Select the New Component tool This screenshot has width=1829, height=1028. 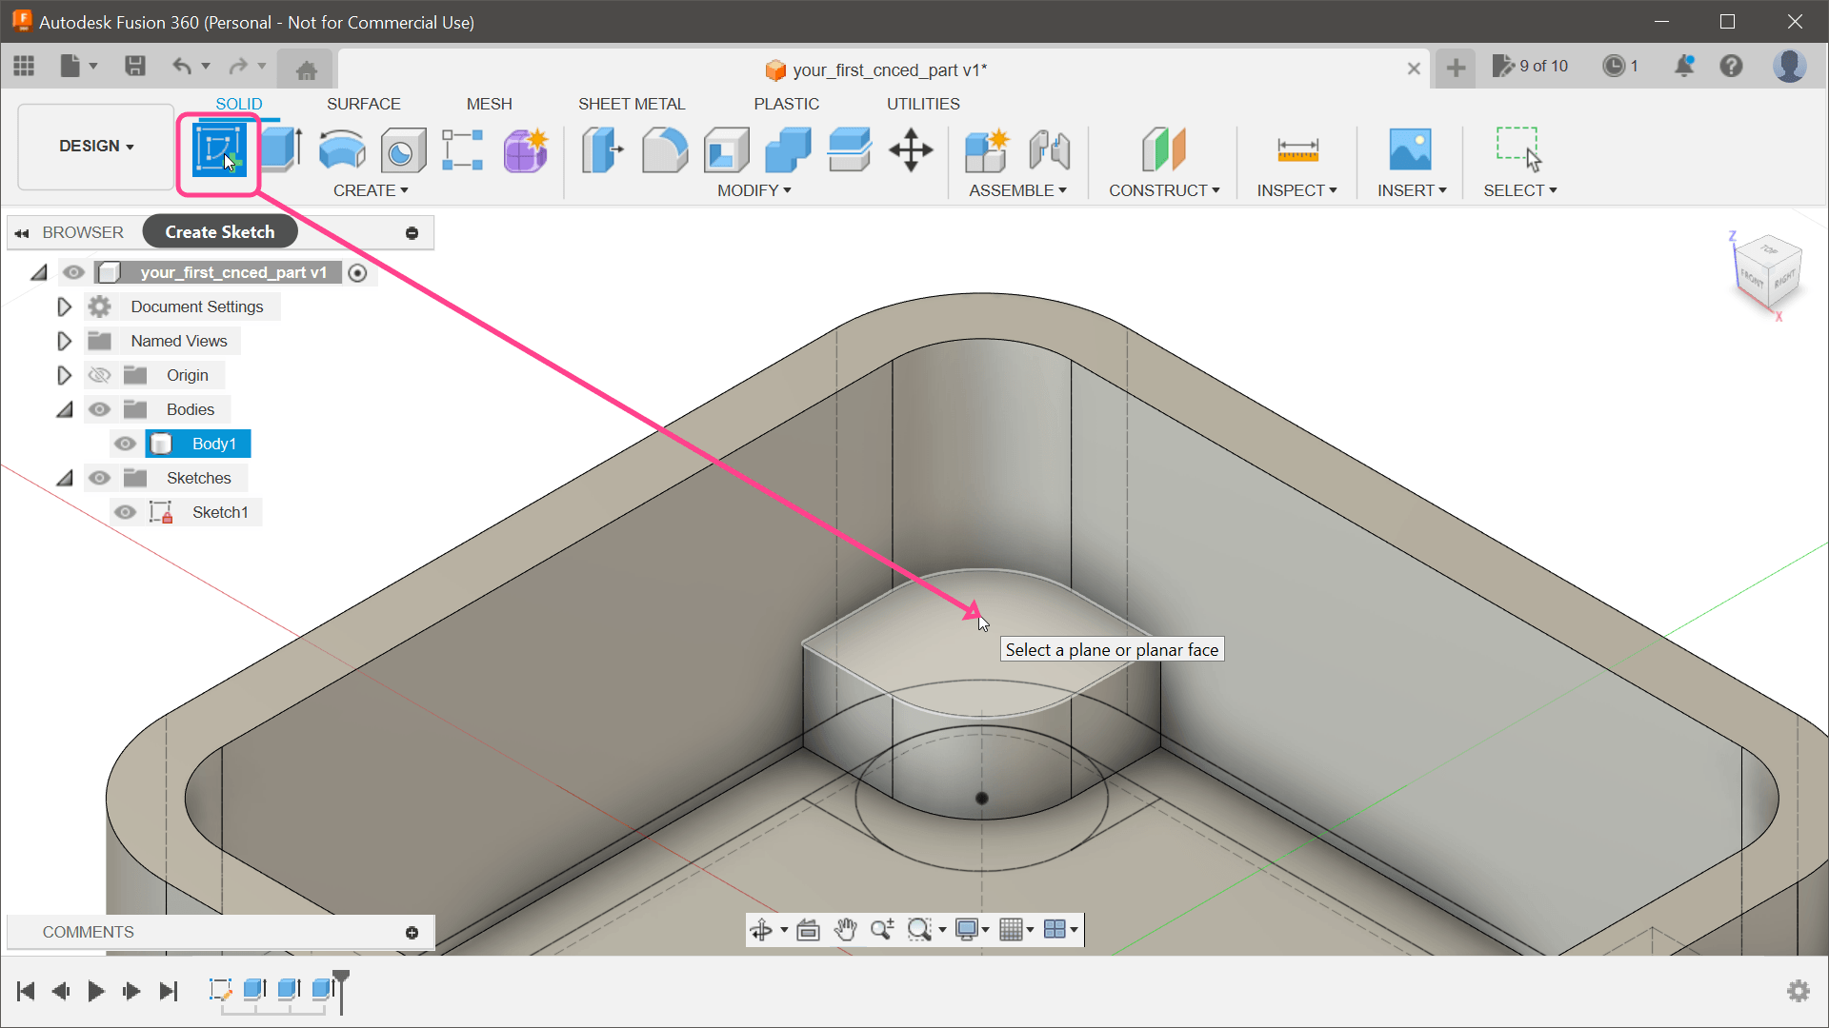tap(987, 150)
